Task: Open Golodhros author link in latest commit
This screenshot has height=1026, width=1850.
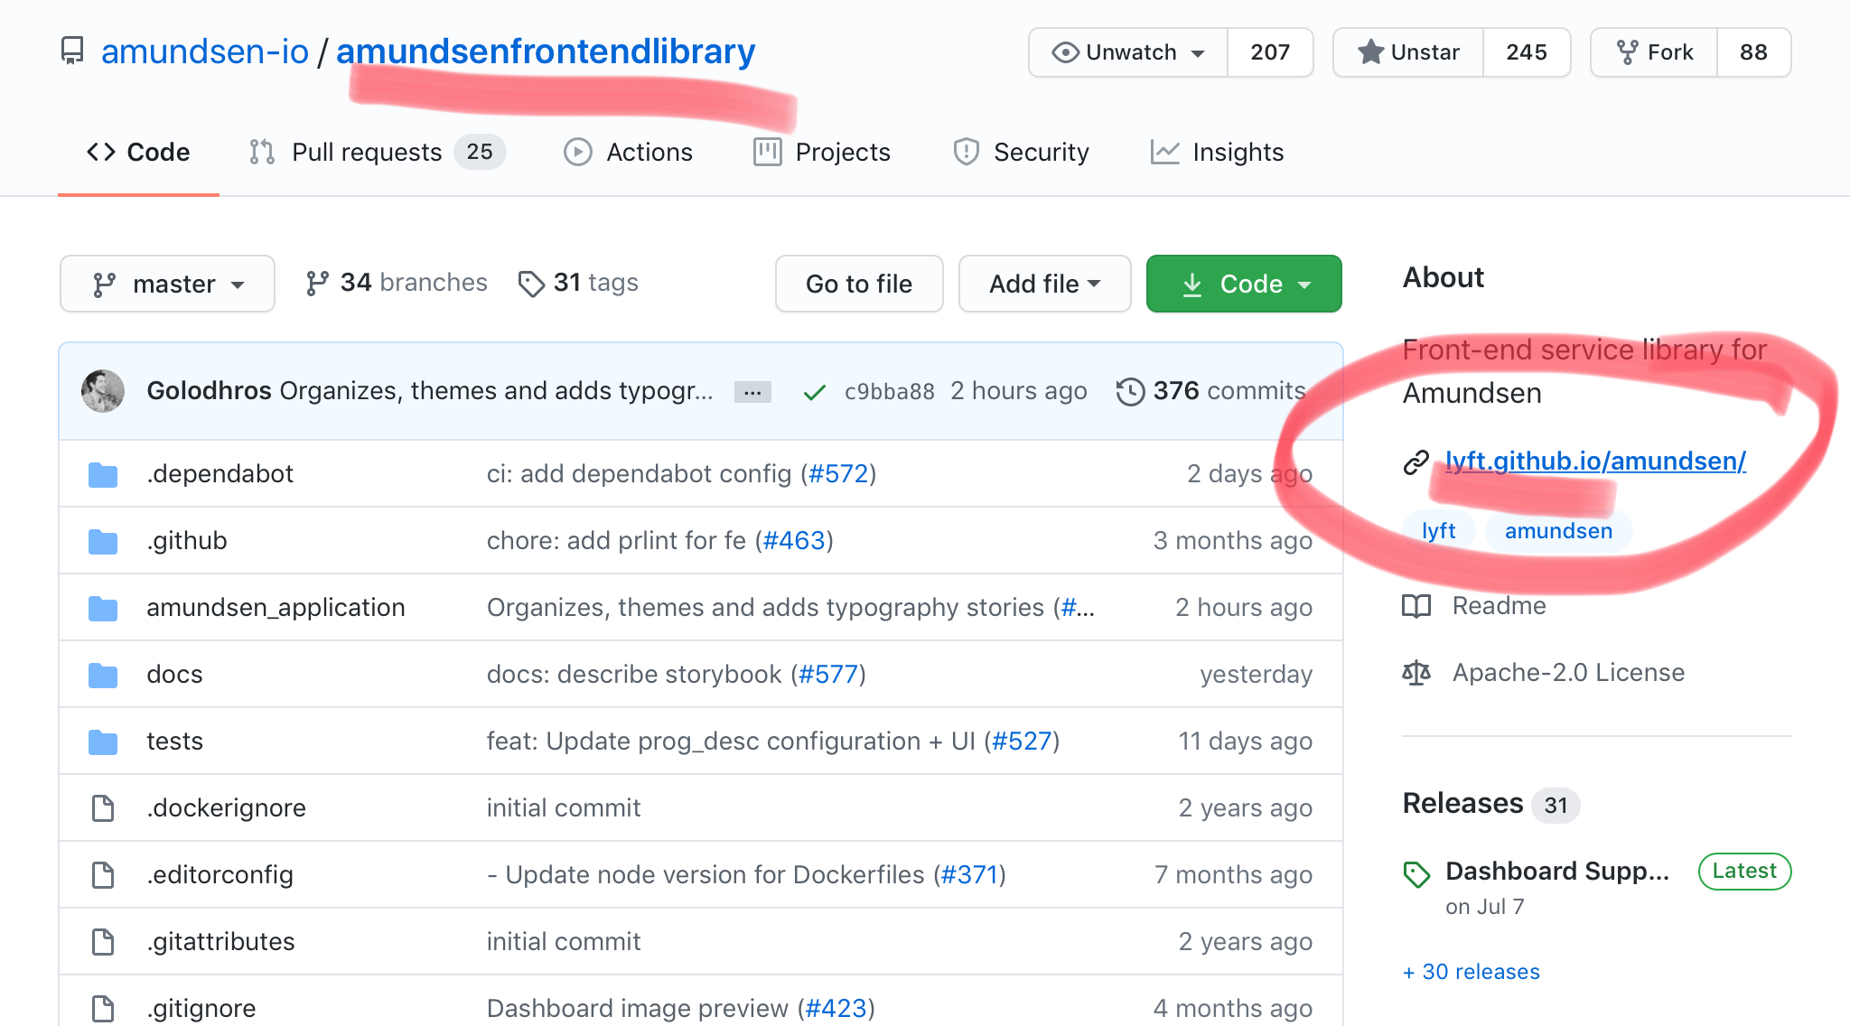Action: [210, 390]
